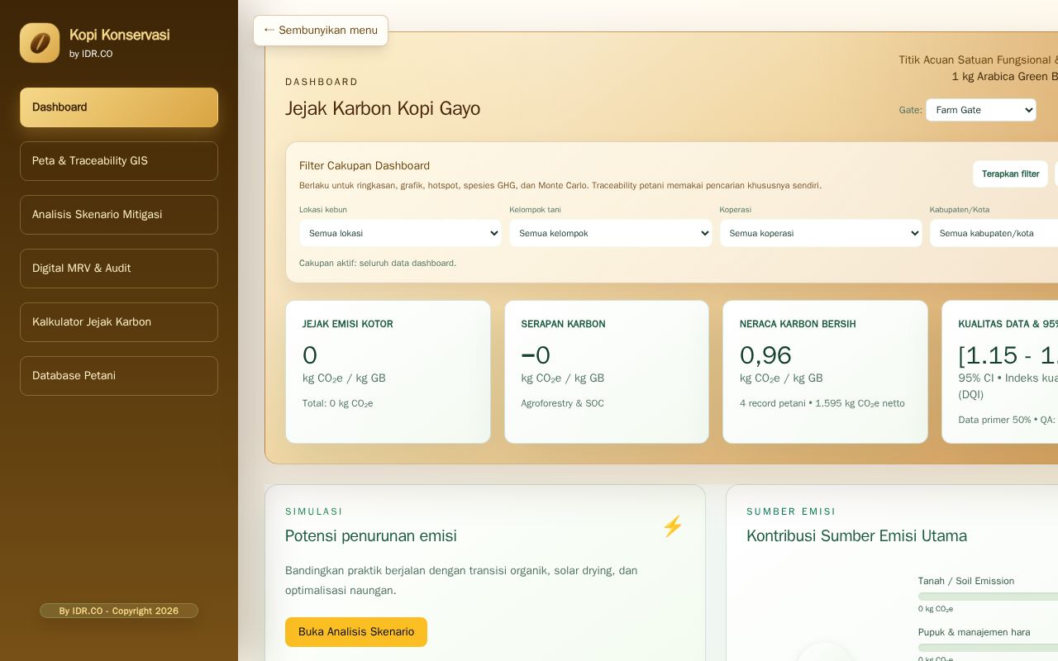Click Buka Analisis Skenario button

(356, 632)
